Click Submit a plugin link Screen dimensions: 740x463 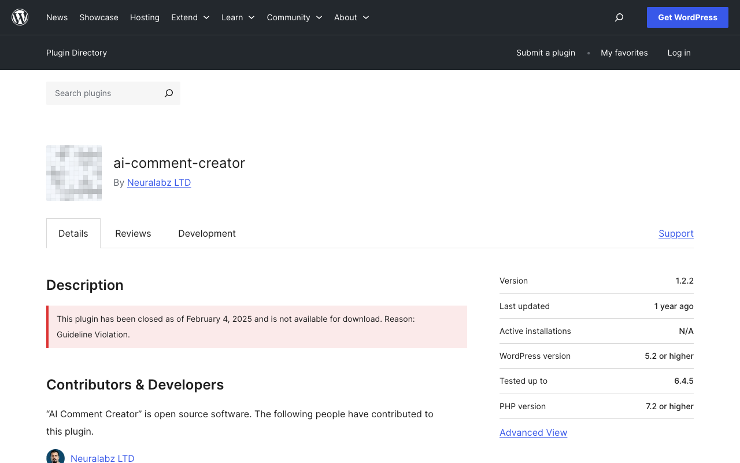(x=546, y=53)
